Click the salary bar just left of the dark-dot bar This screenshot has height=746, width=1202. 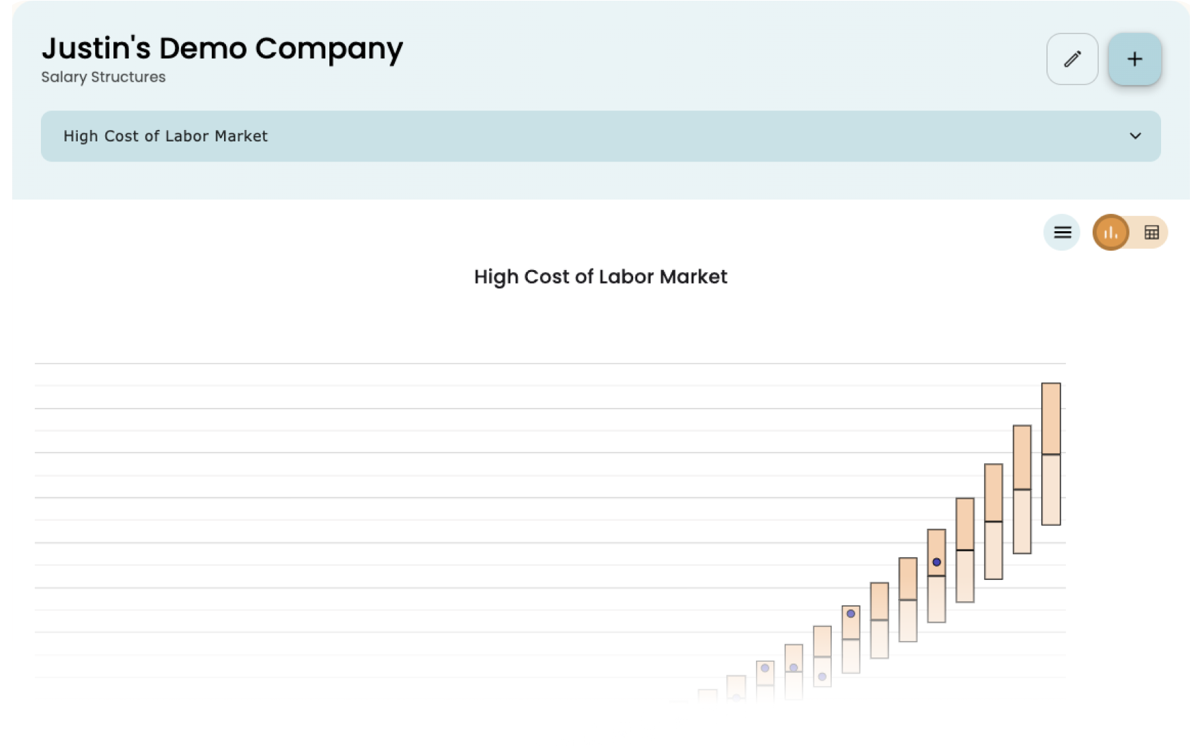point(908,599)
